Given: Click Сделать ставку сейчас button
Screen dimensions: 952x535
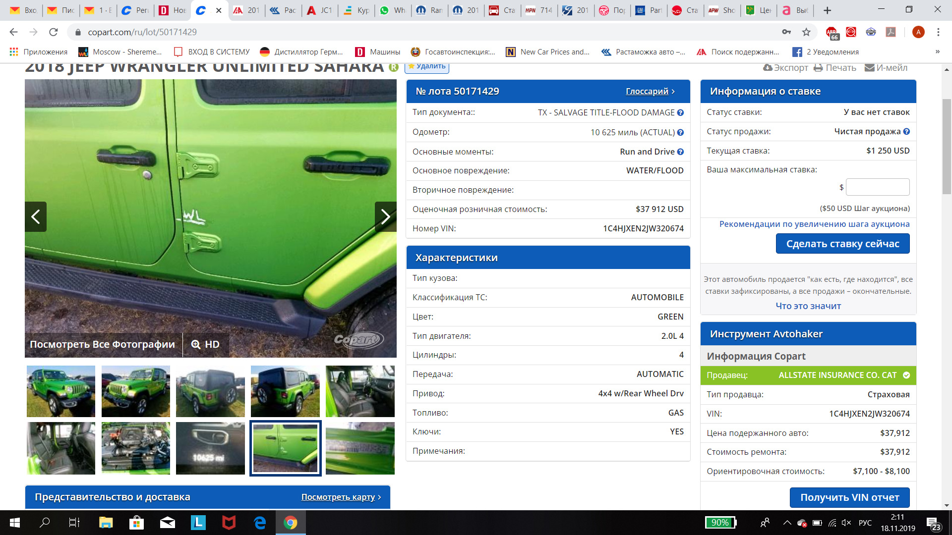Looking at the screenshot, I should (842, 244).
